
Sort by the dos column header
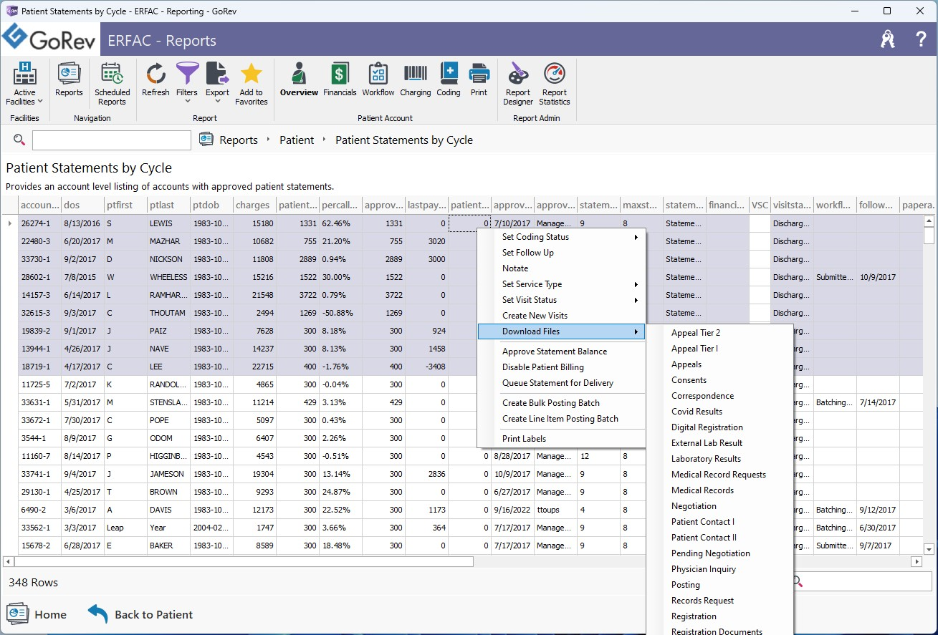tap(82, 205)
